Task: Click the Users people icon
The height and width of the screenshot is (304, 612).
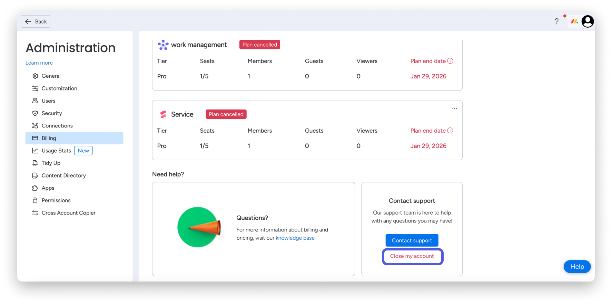Action: point(35,101)
